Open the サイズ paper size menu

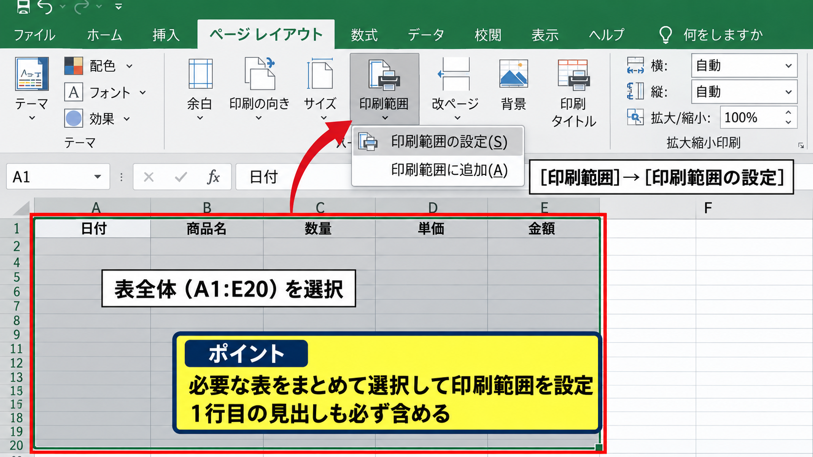320,89
